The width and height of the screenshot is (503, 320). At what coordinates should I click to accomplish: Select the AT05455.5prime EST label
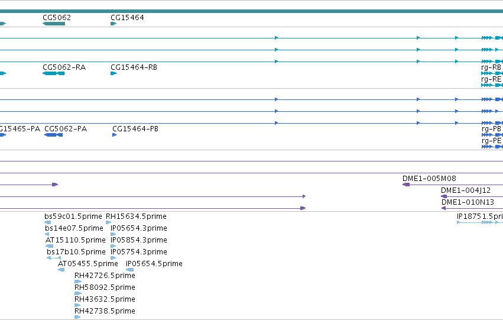(x=88, y=264)
